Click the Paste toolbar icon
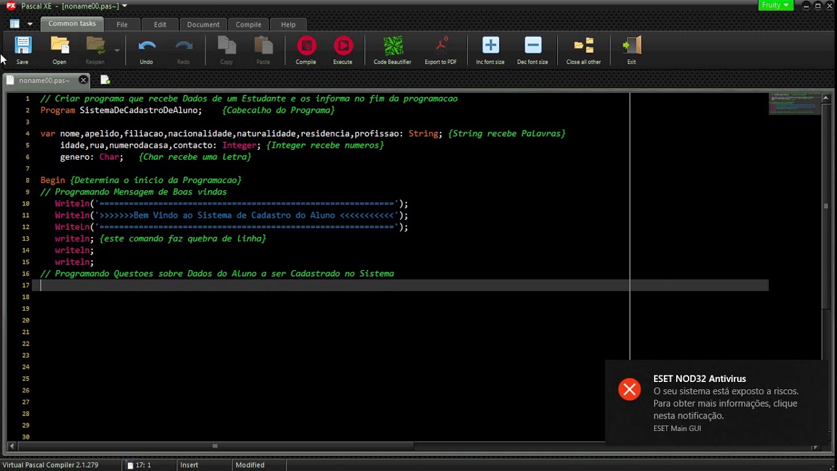Image resolution: width=837 pixels, height=471 pixels. coord(263,50)
